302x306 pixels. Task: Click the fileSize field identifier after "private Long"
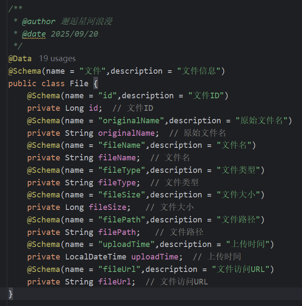coord(108,207)
